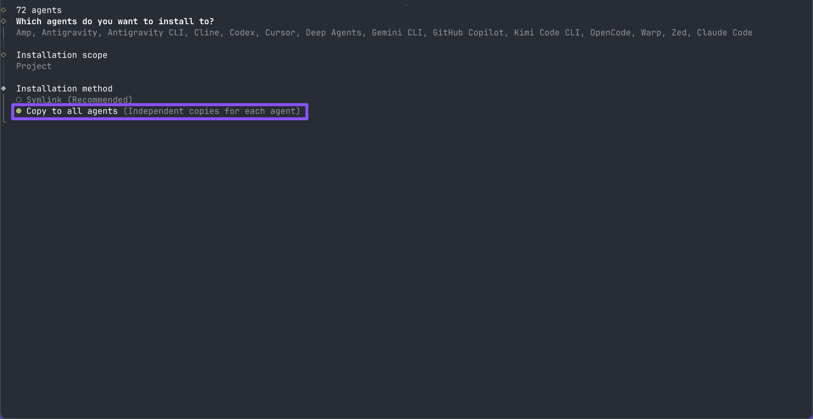Screen dimensions: 813x419
Task: Click the Independent copies for each agent hint
Action: click(212, 111)
